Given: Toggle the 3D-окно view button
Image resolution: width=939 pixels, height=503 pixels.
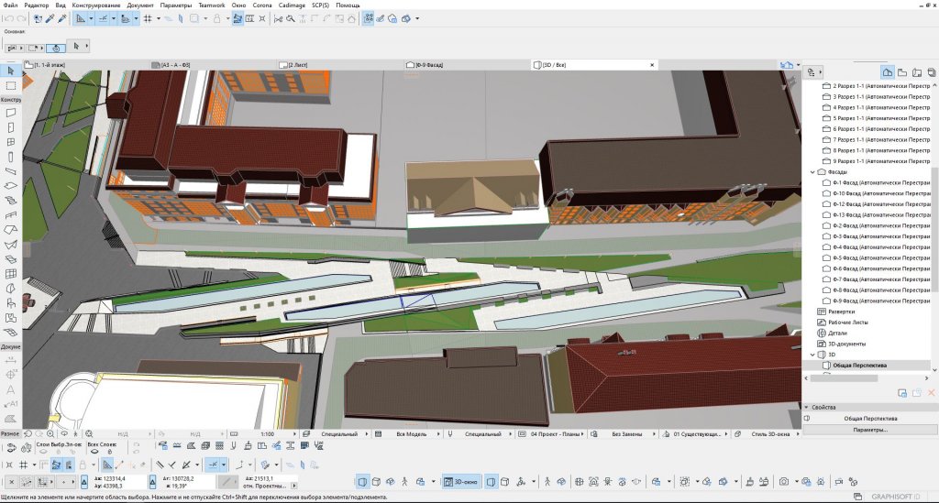Looking at the screenshot, I should (x=460, y=481).
